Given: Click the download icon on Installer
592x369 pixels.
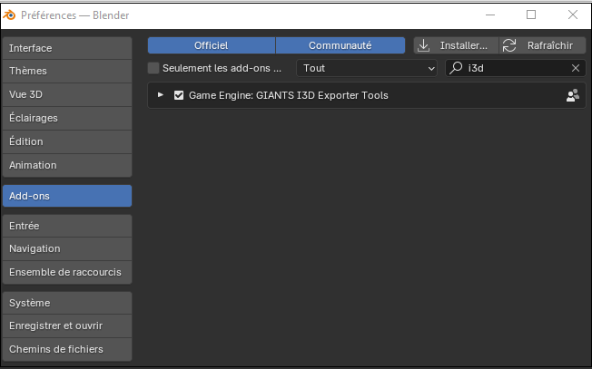Looking at the screenshot, I should point(424,45).
